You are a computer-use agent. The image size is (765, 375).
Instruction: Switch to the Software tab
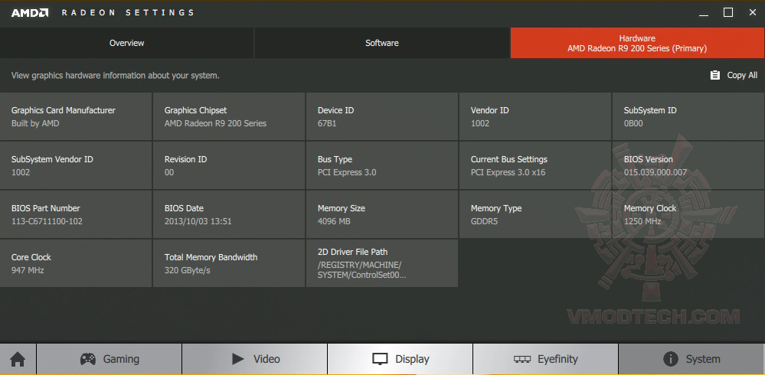coord(382,43)
